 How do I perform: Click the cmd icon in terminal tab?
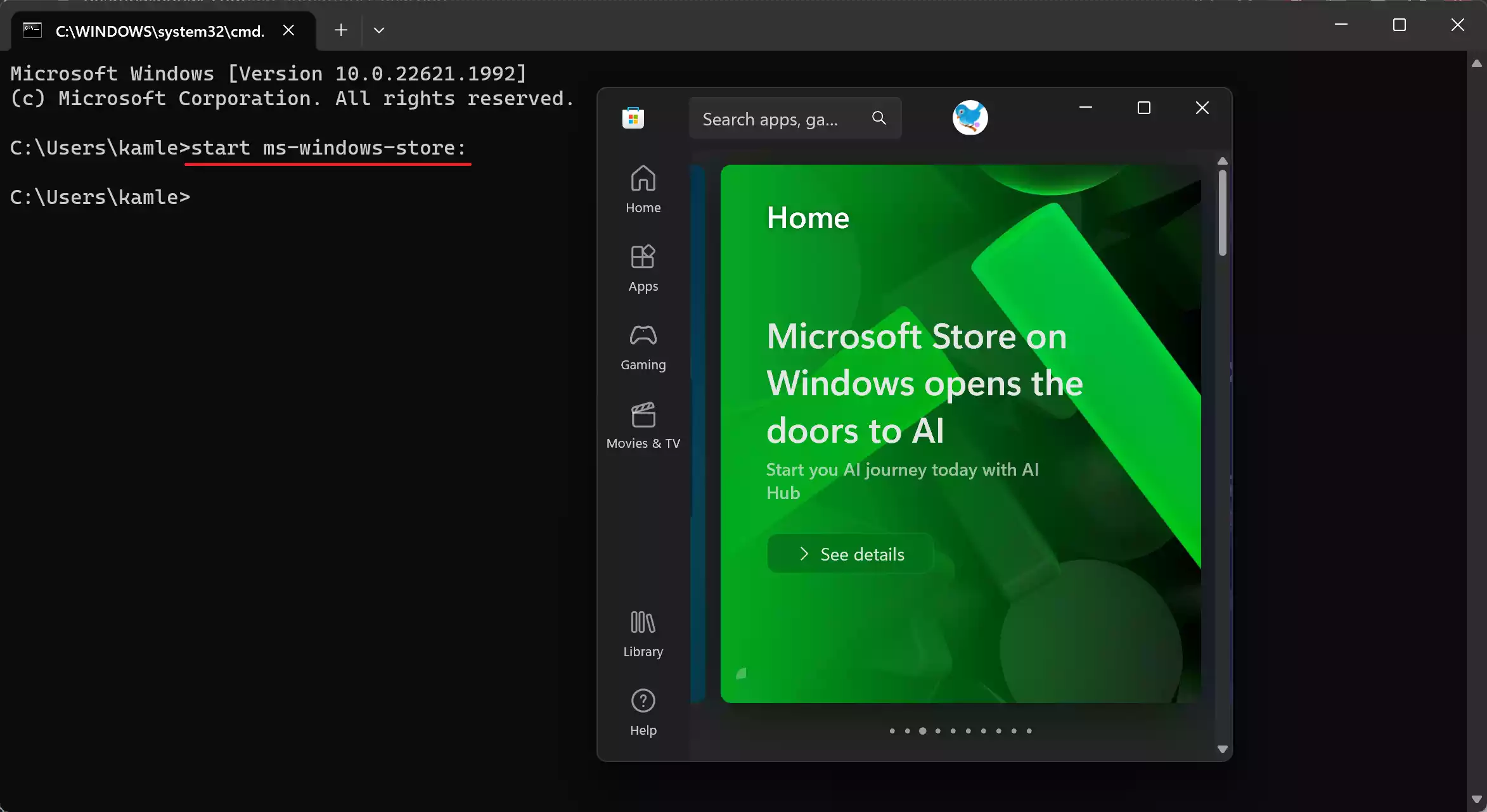click(x=32, y=30)
